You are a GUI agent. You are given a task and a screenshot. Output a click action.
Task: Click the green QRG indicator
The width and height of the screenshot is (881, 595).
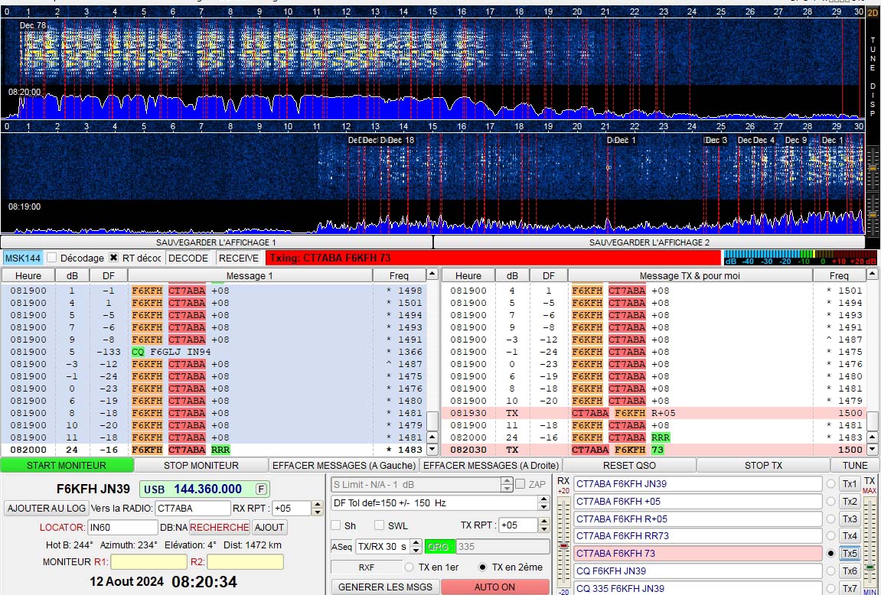coord(439,547)
